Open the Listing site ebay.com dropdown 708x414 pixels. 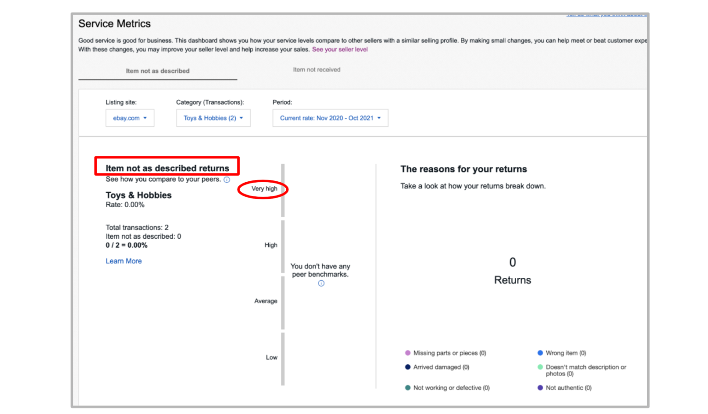(130, 118)
